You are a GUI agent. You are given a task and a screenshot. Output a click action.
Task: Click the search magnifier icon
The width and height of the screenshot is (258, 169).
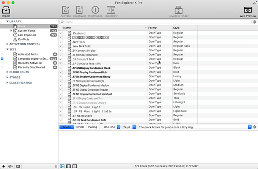click(x=62, y=22)
